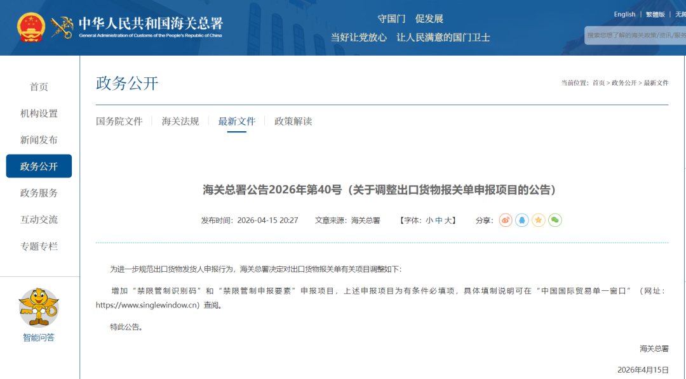Click the customs key emblem logo
Screen dimensions: 686x379
click(62, 27)
